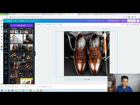Switch to the Audio tab in uploads
The height and width of the screenshot is (105, 140).
(29, 29)
